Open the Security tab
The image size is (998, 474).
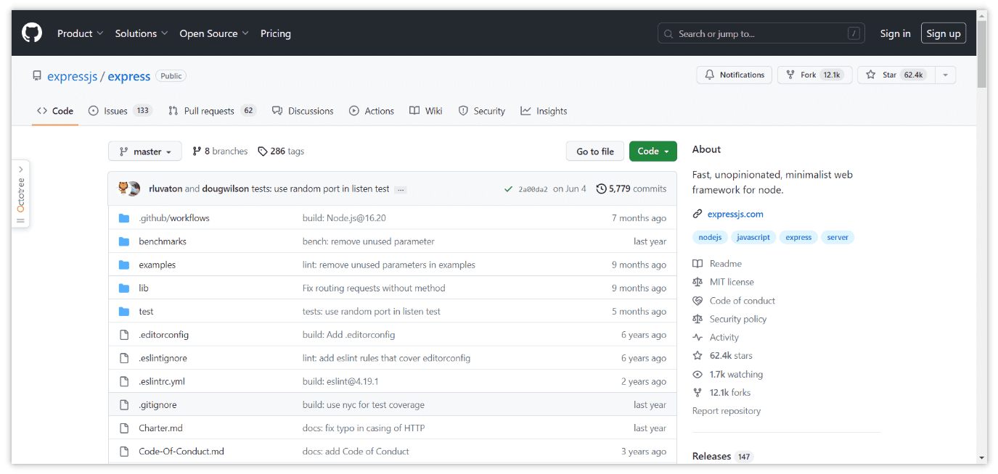(x=482, y=111)
